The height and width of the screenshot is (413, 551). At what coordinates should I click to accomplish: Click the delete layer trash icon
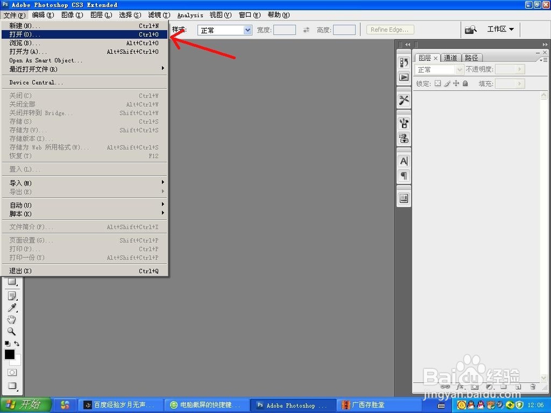[x=533, y=387]
